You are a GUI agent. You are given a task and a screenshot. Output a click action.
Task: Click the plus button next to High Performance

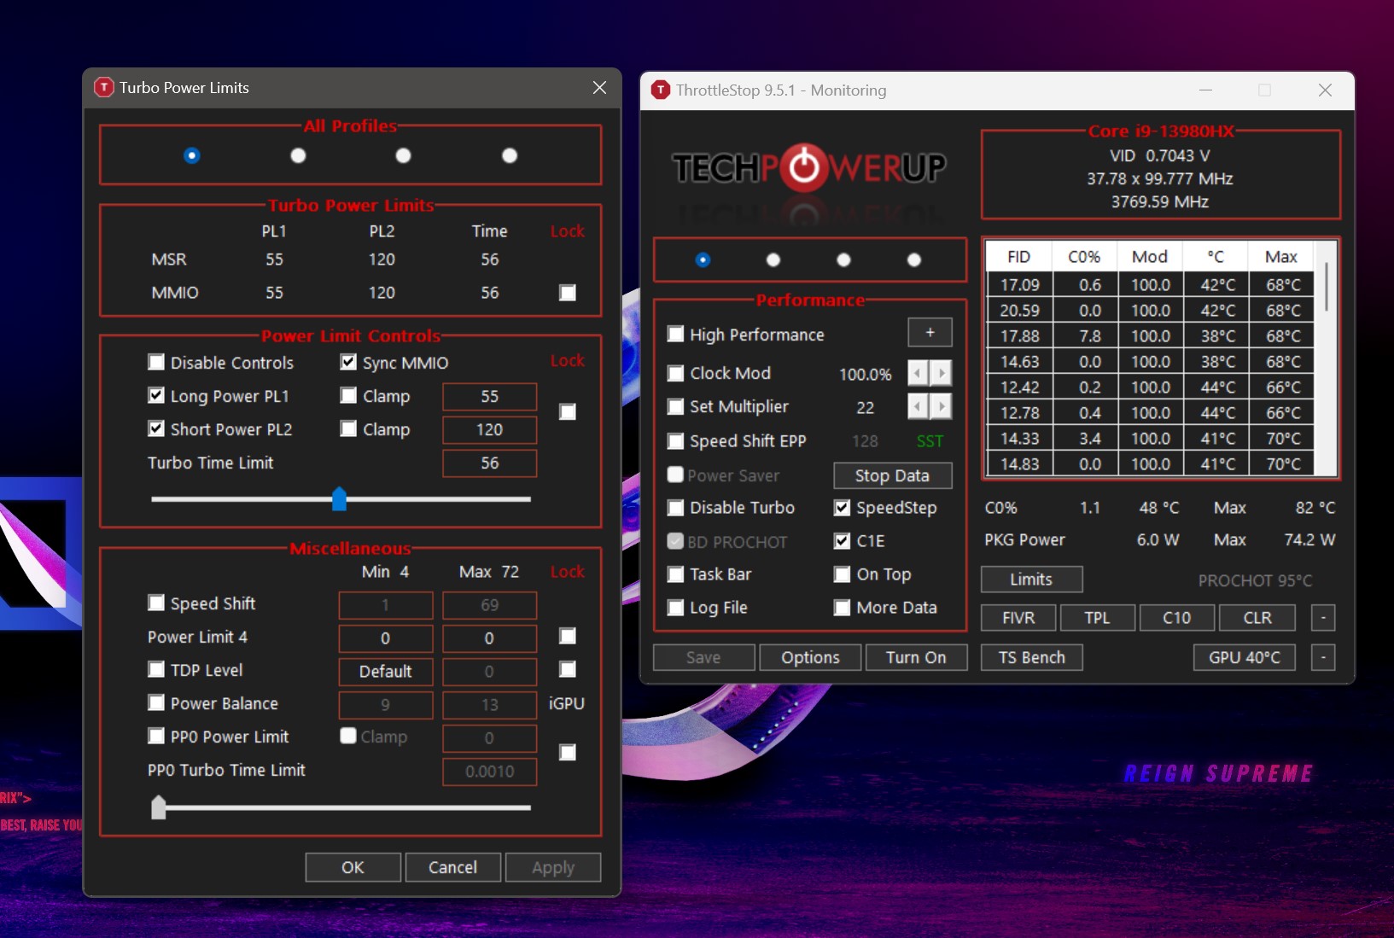click(930, 333)
